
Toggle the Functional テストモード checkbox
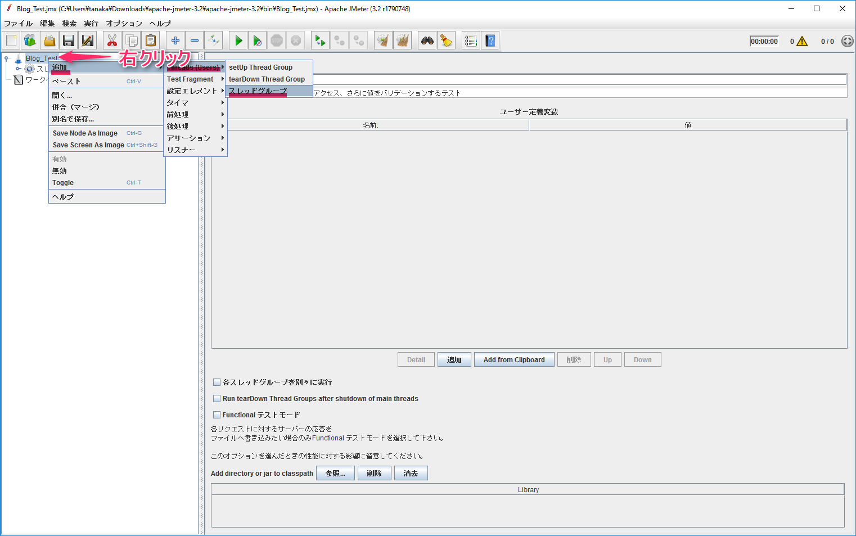tap(217, 415)
